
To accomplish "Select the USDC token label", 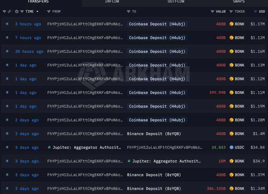I will [x=240, y=148].
